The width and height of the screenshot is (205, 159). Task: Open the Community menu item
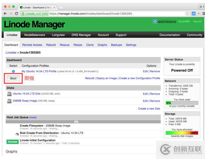[x=194, y=35]
